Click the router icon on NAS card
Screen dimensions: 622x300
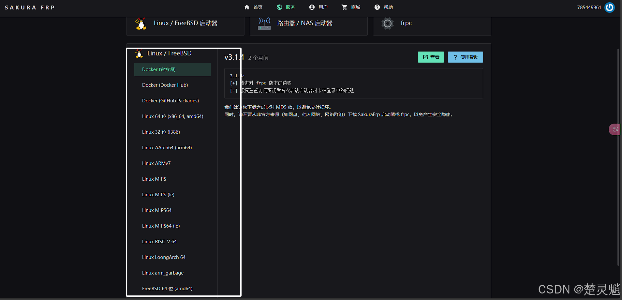tap(264, 23)
